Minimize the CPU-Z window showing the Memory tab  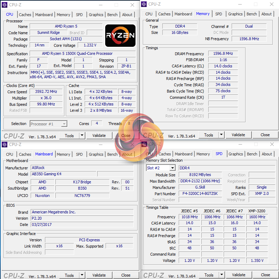coord(240,4)
